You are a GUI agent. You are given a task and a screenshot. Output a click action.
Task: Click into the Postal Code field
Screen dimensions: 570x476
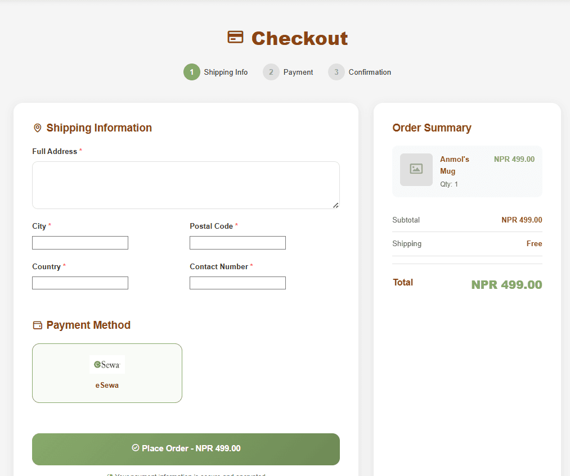click(x=237, y=243)
